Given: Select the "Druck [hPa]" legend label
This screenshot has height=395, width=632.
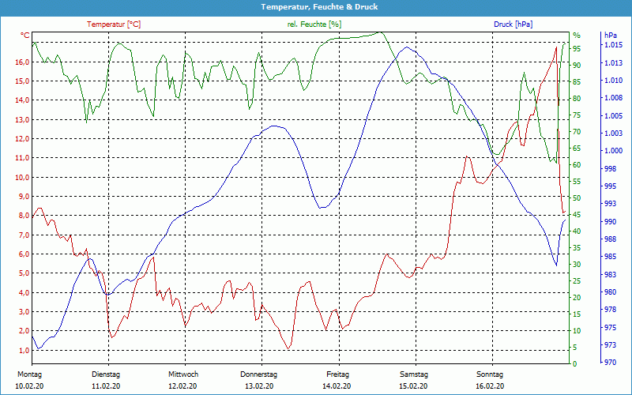Looking at the screenshot, I should pyautogui.click(x=513, y=24).
